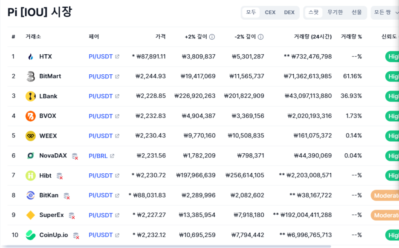Viewport: 399px width, 248px height.
Task: Click the unverified reserves icon beside NovaDAX
Action: point(75,156)
